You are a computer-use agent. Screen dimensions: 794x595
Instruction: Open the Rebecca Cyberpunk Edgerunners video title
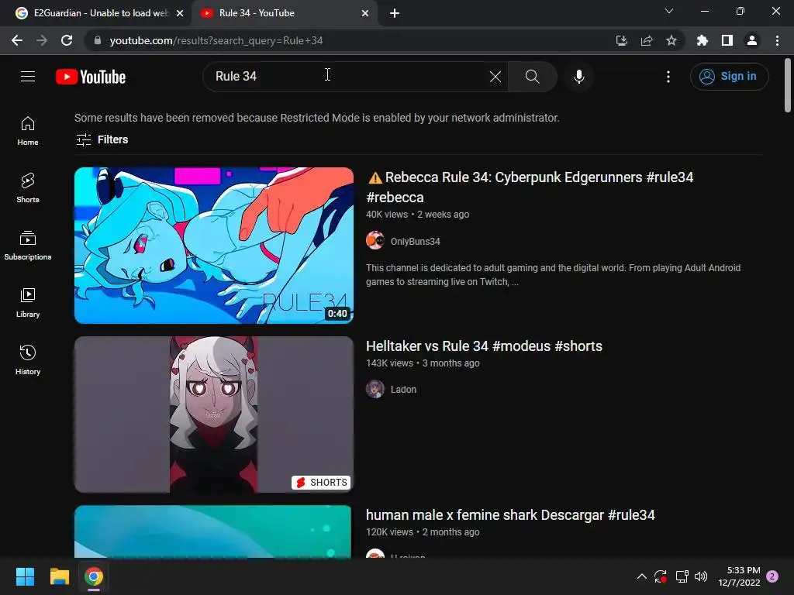(530, 187)
